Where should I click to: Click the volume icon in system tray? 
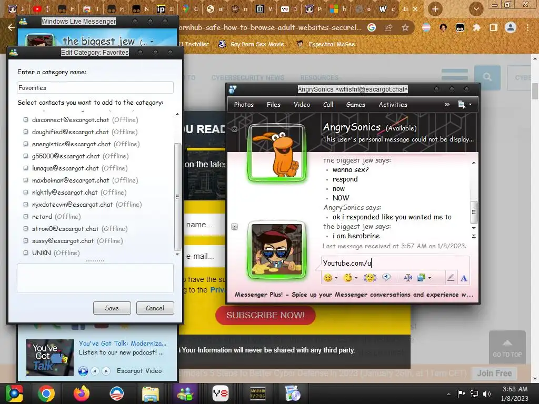pyautogui.click(x=487, y=393)
